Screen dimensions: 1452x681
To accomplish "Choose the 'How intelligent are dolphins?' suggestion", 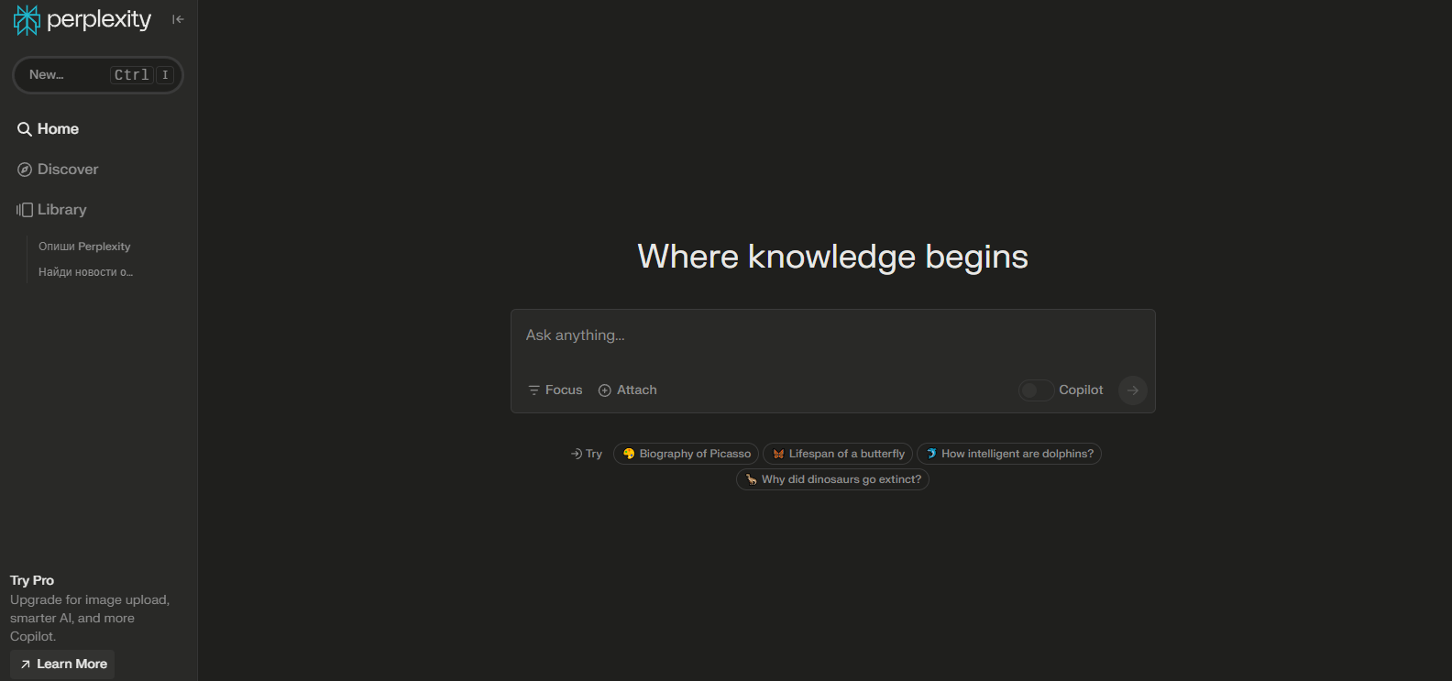I will coord(1008,454).
